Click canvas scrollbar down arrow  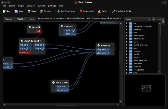pos(121,101)
